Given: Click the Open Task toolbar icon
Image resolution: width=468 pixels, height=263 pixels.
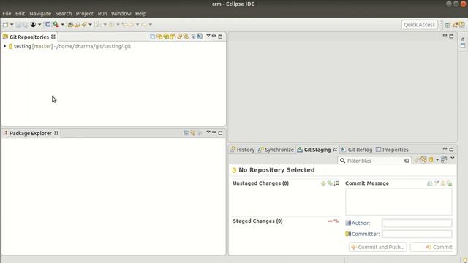Looking at the screenshot, I should (x=77, y=25).
